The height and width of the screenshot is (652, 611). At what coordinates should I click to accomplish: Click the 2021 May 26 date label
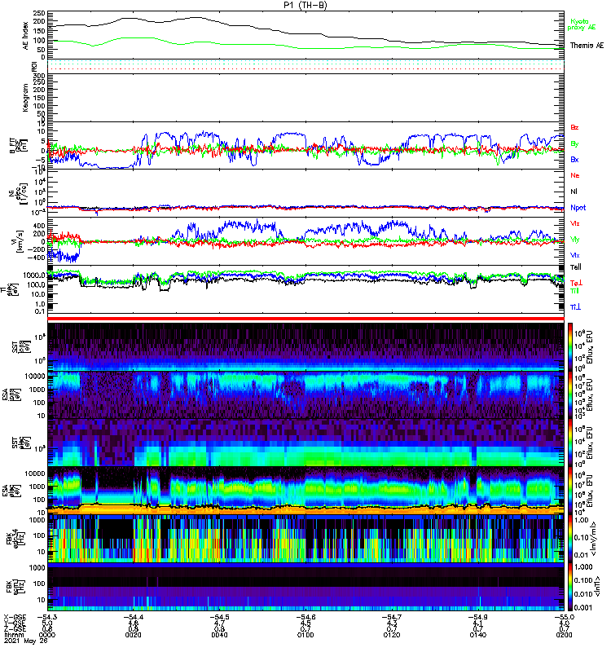[x=26, y=641]
